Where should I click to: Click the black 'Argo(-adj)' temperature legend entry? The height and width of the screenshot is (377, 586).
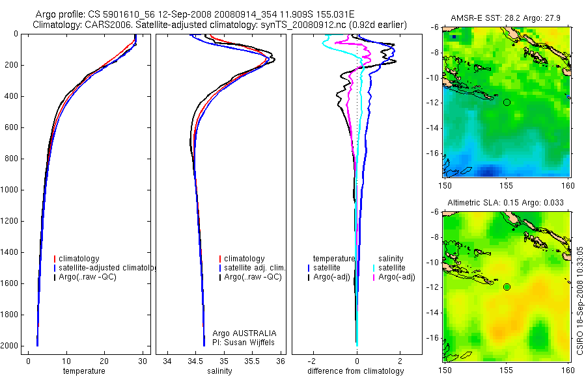click(329, 277)
